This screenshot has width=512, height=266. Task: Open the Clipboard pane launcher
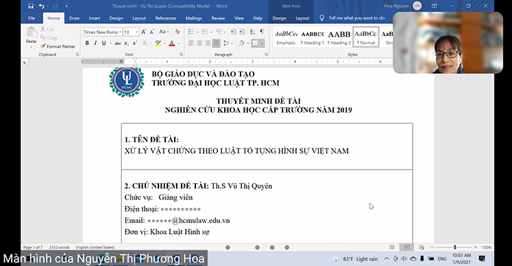[x=77, y=55]
